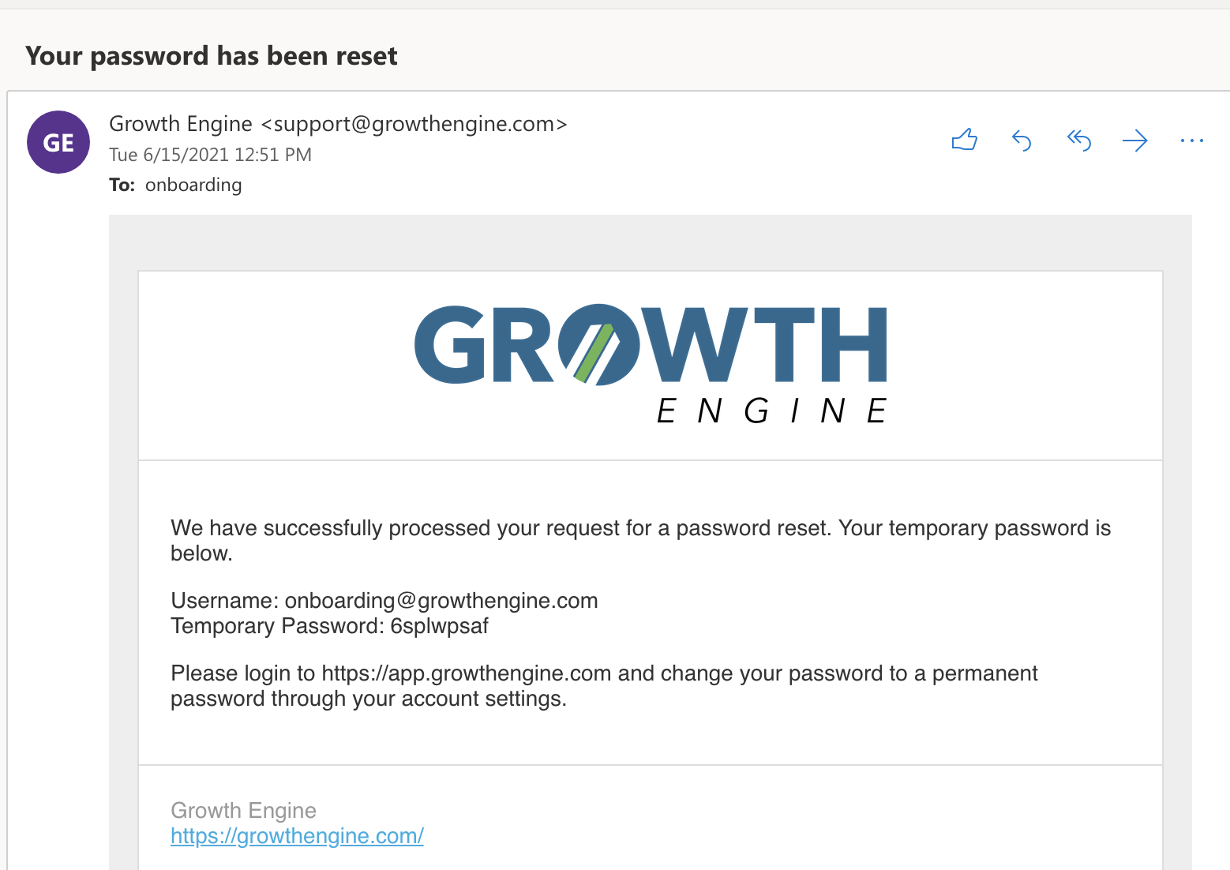The height and width of the screenshot is (870, 1230).
Task: Click the To: label in header
Action: tap(122, 185)
